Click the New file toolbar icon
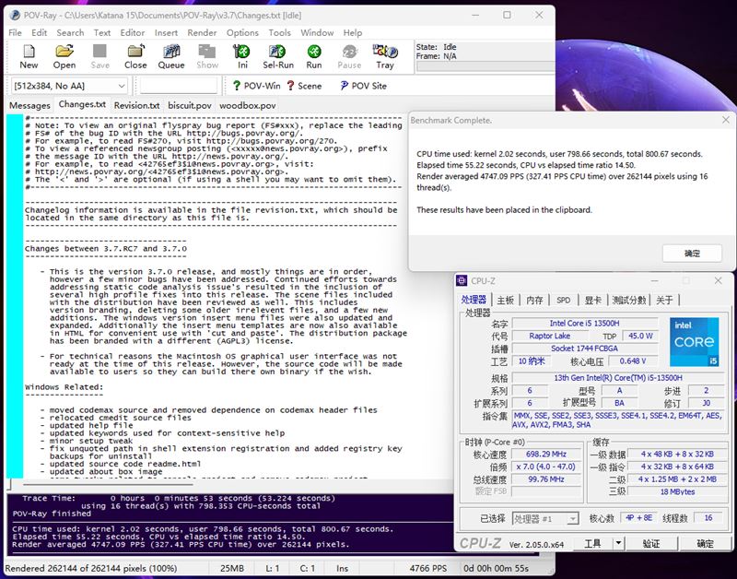 29,56
